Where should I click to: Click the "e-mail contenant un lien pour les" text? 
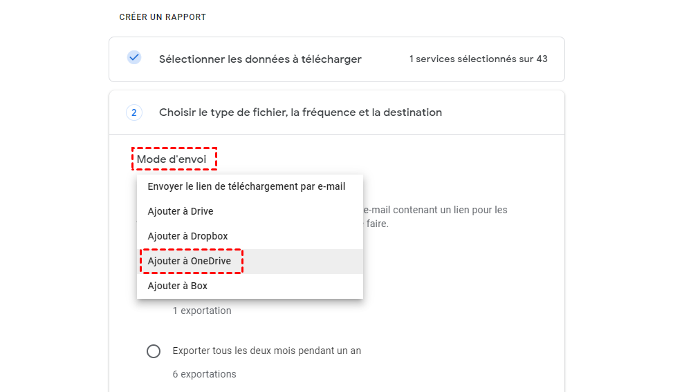coord(436,210)
